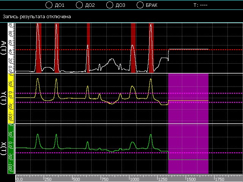Select the ДО1 radio indicator
The image size is (243, 182).
pos(48,5)
